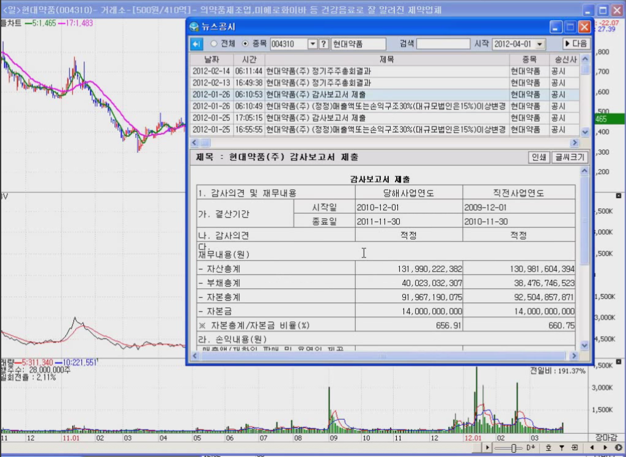Select the 전체 radio button
The height and width of the screenshot is (457, 626).
pyautogui.click(x=214, y=44)
